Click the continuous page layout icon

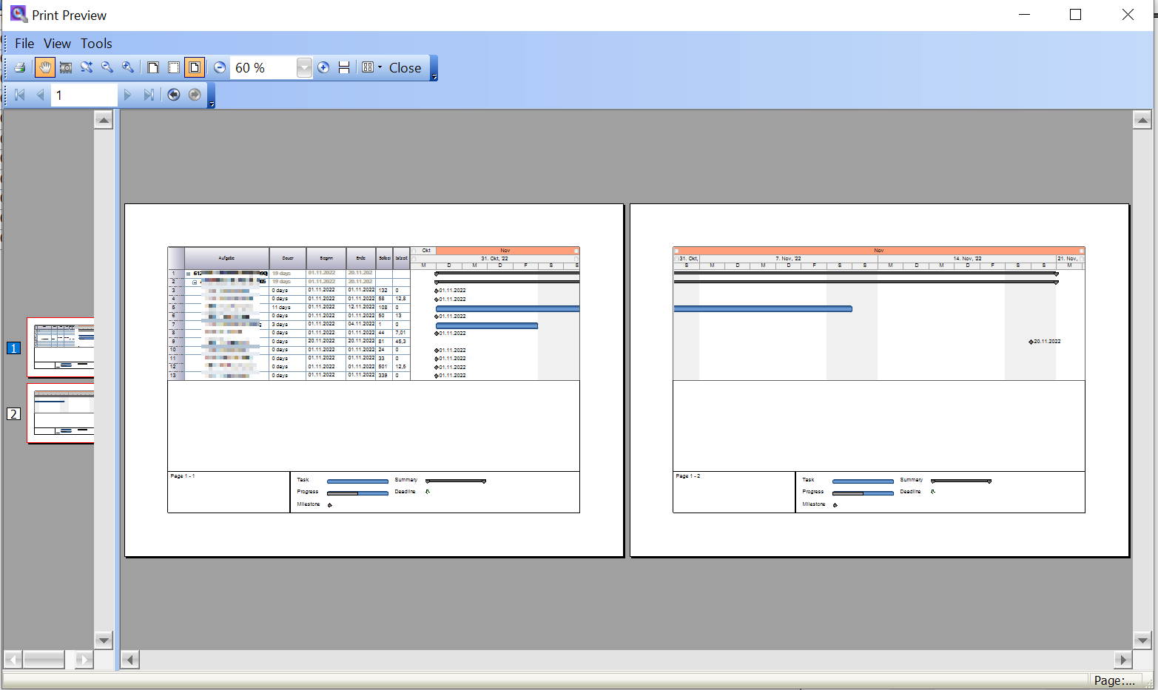click(344, 68)
